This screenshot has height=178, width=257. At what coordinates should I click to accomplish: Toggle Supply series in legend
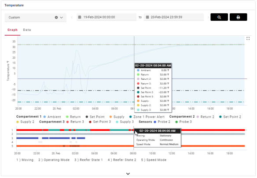click(117, 117)
